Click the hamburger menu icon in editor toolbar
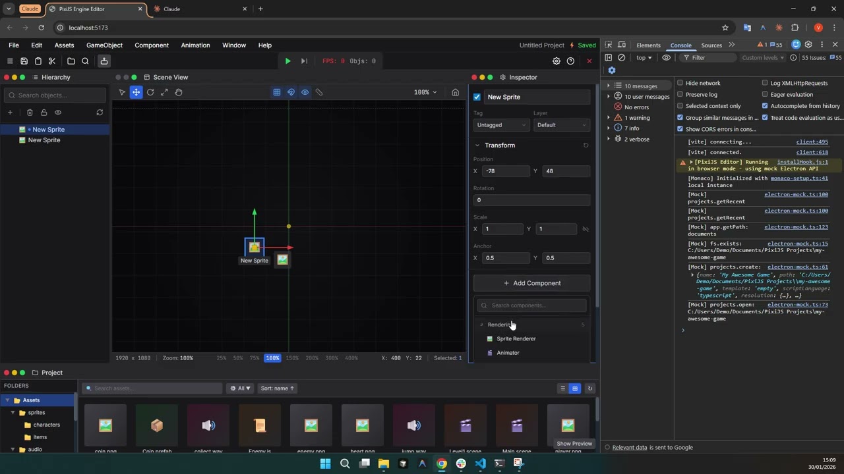This screenshot has height=474, width=844. pyautogui.click(x=10, y=61)
